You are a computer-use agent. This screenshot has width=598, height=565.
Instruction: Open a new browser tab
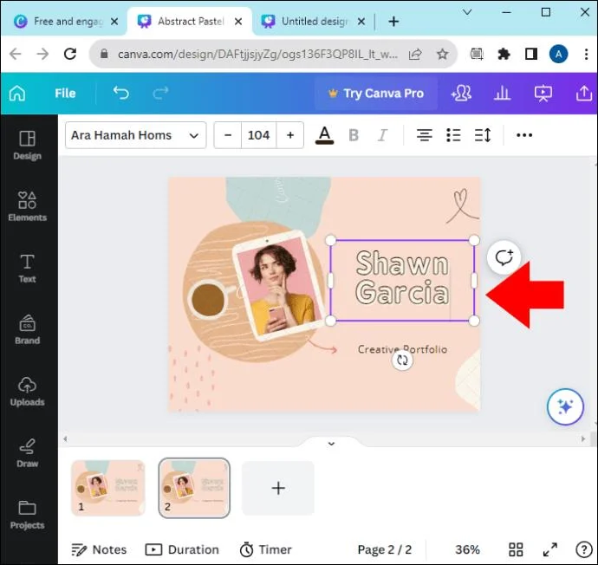(393, 22)
